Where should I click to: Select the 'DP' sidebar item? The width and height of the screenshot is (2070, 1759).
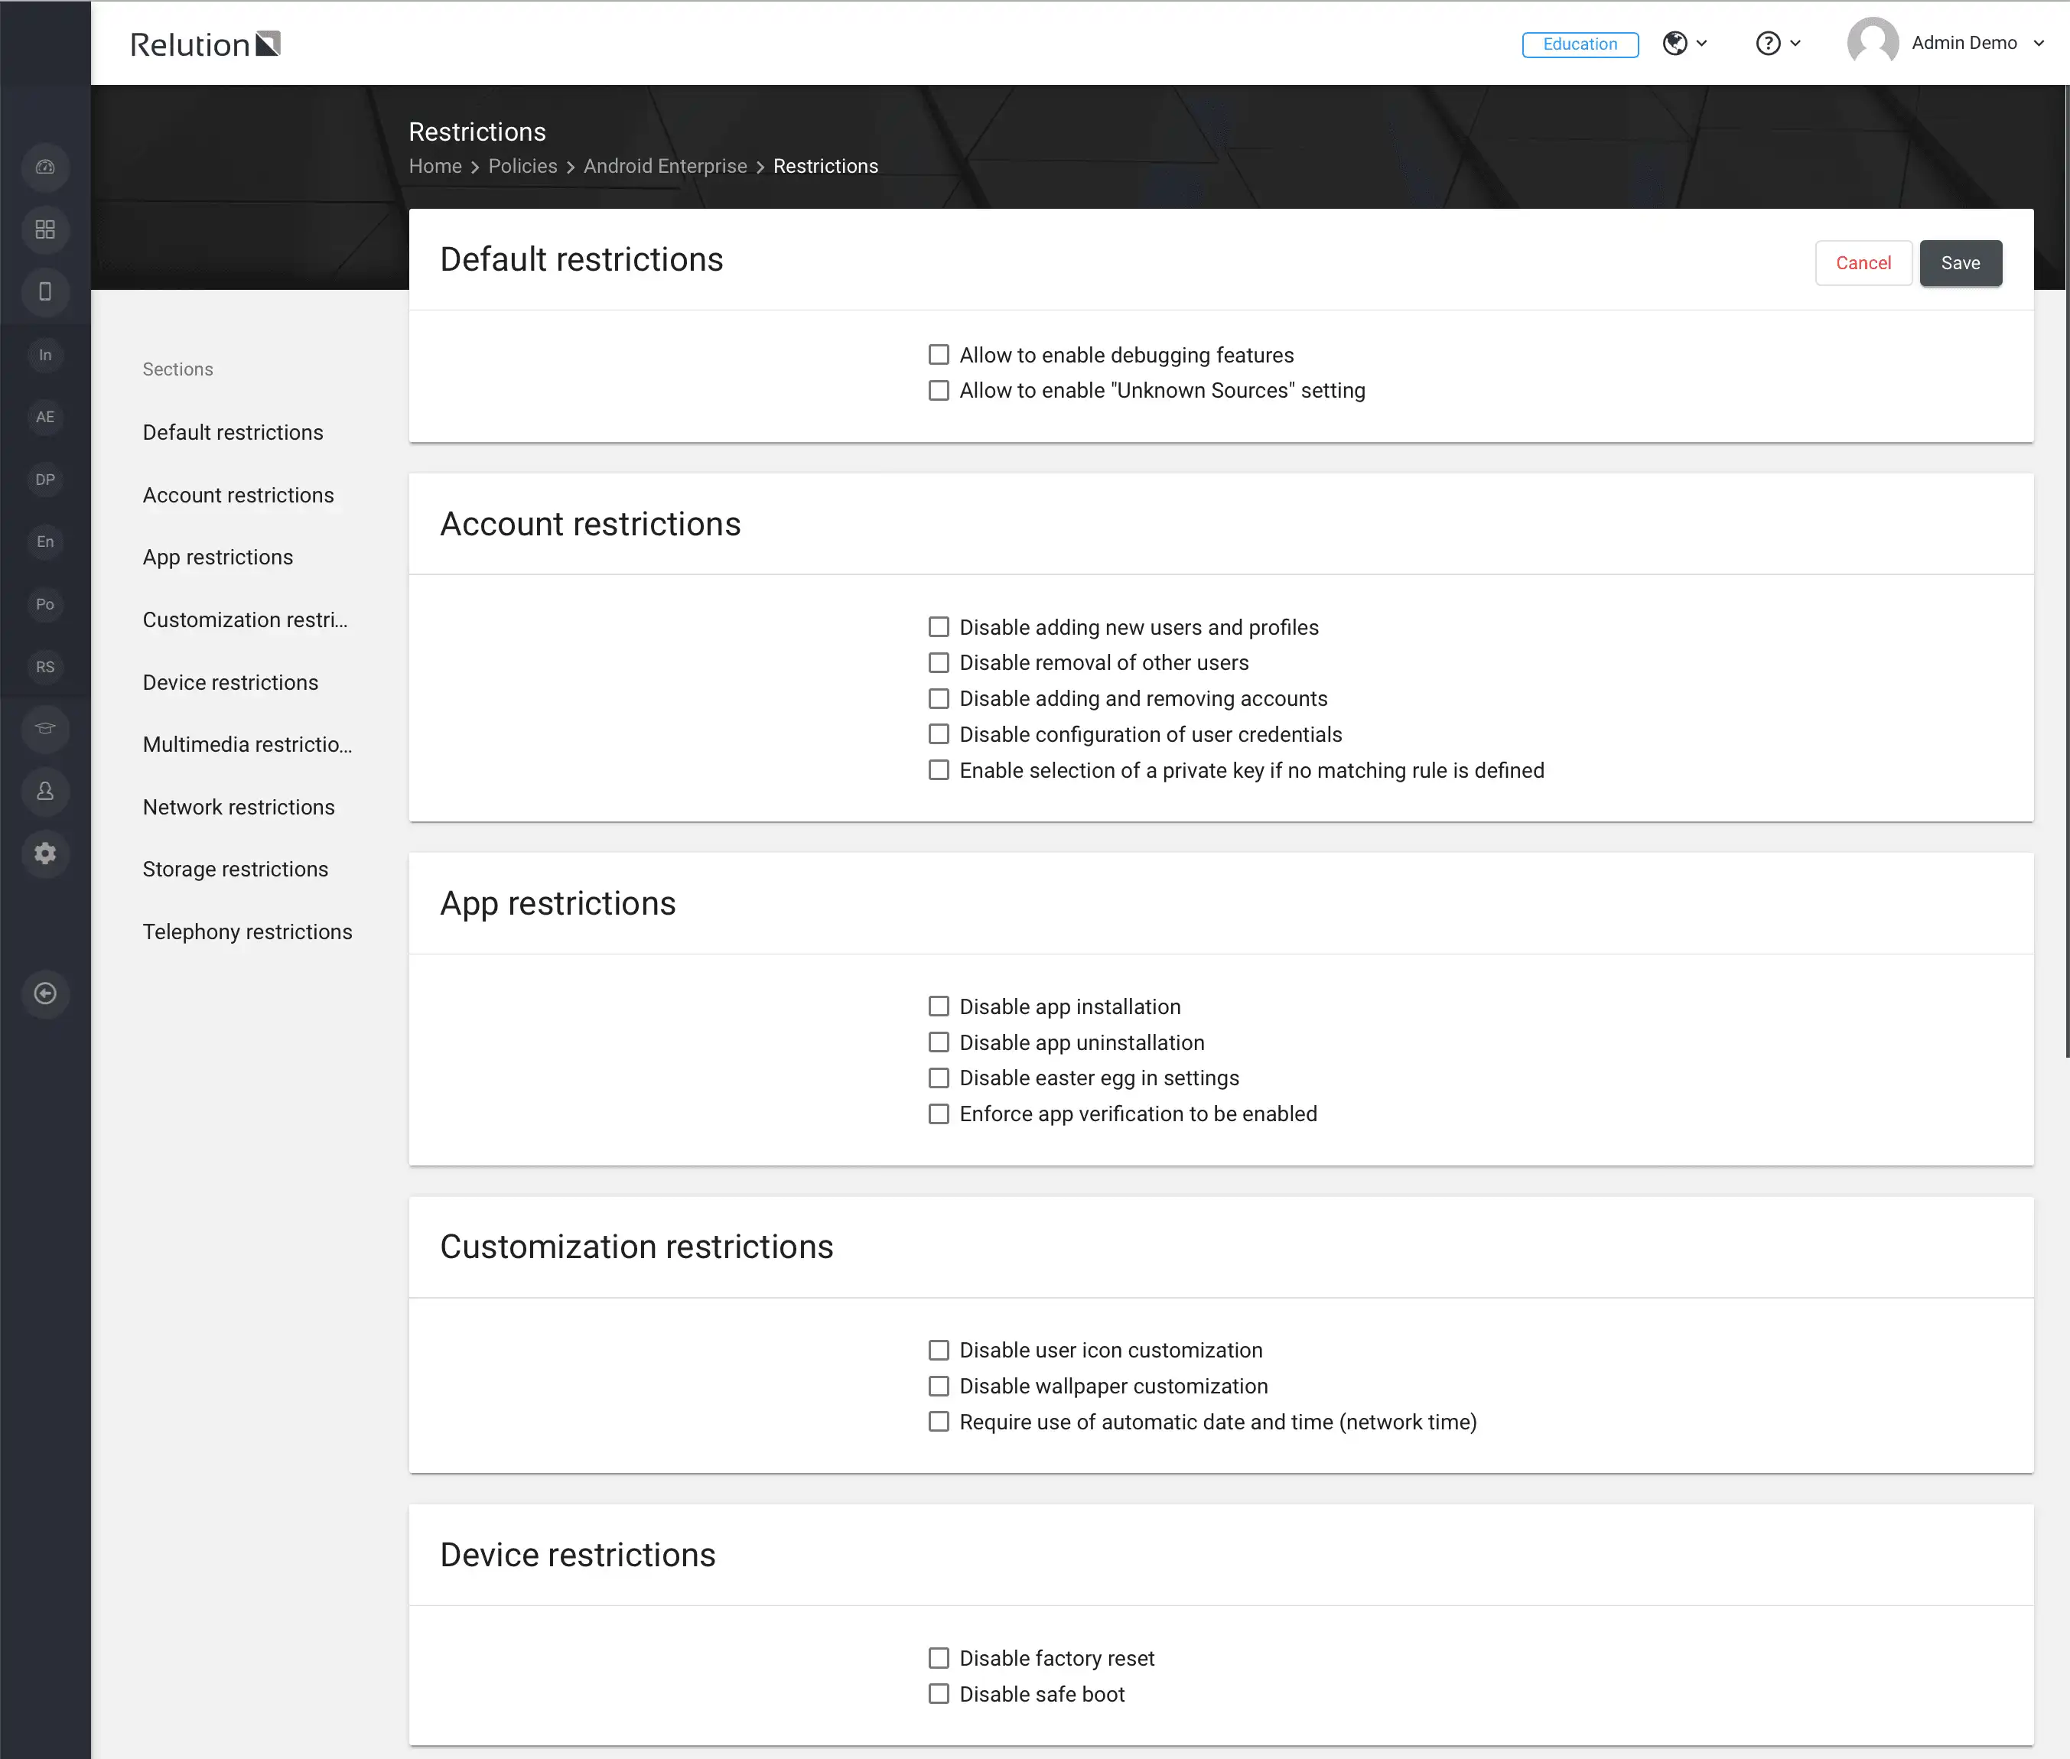click(x=45, y=480)
